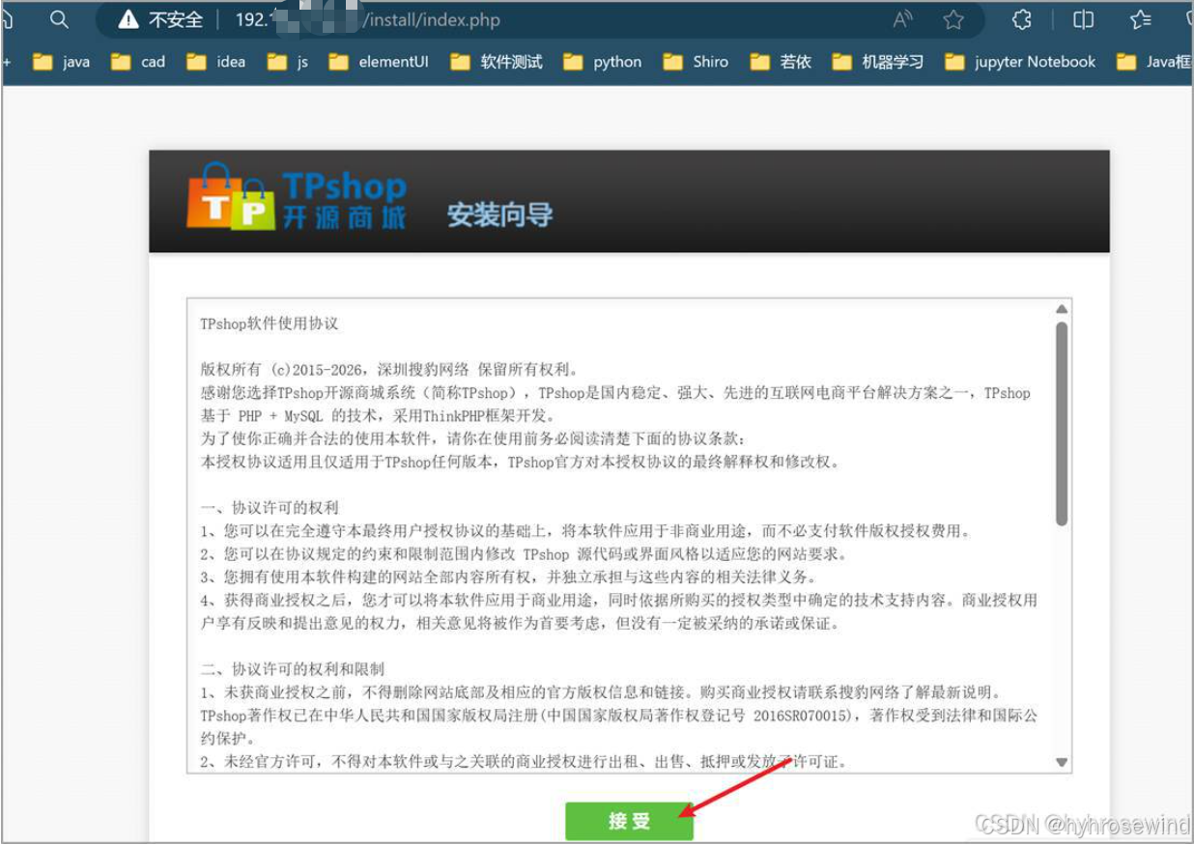The image size is (1194, 845).
Task: Add page to favorites with star icon
Action: point(953,19)
